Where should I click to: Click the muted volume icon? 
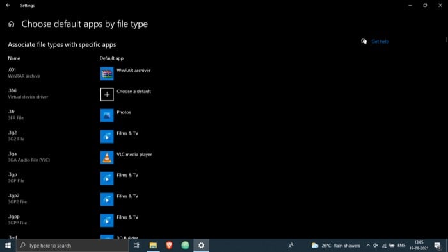click(376, 246)
